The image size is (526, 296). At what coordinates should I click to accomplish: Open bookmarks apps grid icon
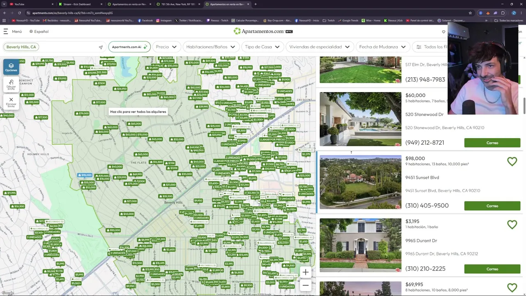(x=5, y=21)
